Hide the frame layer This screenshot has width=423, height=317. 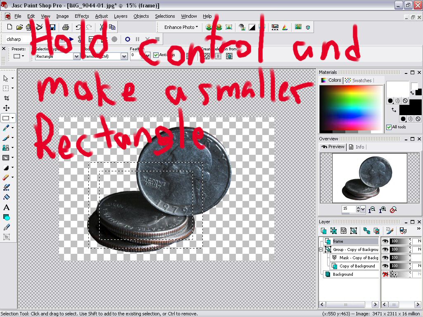tap(385, 241)
